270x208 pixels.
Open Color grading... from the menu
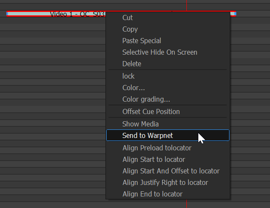146,100
